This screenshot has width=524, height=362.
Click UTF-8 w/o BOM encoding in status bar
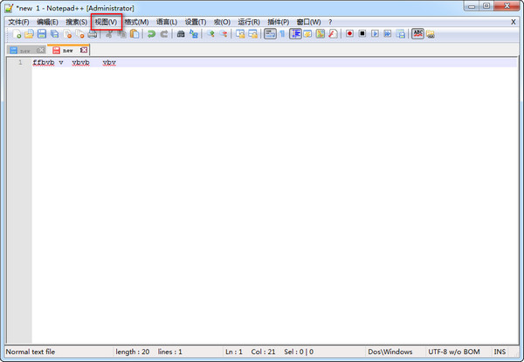tap(454, 352)
